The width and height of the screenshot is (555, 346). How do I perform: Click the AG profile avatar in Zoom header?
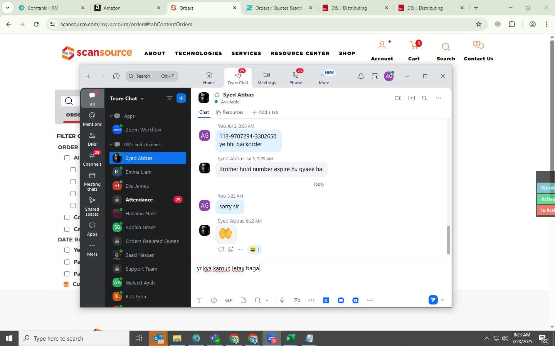389,76
